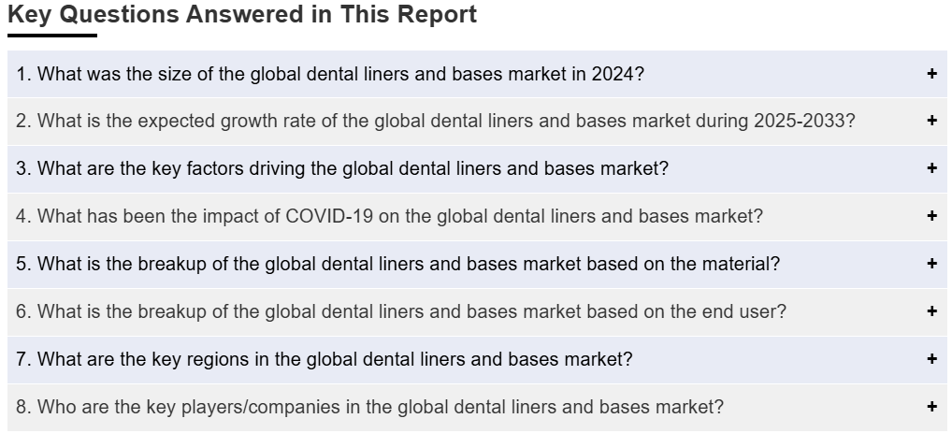Open key regions answer via its plus icon

click(932, 359)
